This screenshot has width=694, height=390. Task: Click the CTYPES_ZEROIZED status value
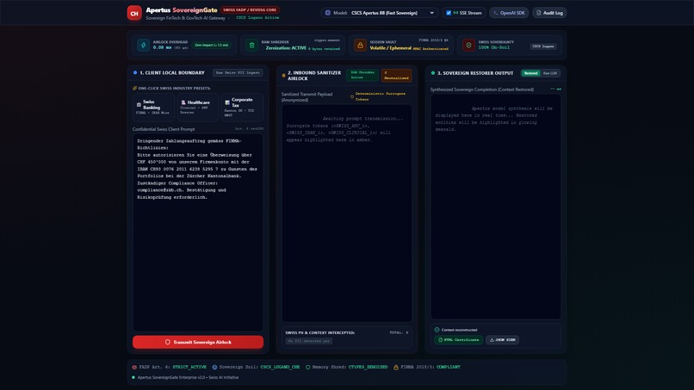pyautogui.click(x=368, y=367)
